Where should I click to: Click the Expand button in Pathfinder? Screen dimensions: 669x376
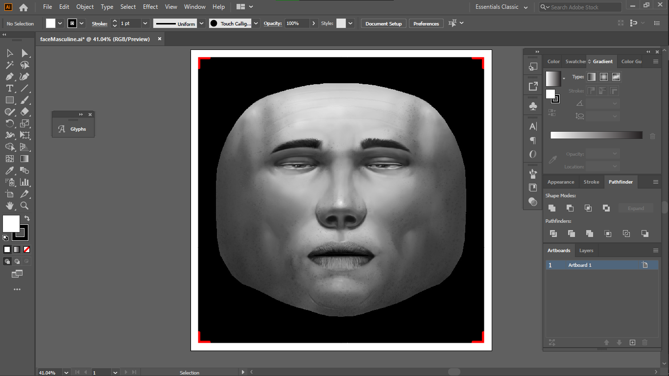pos(636,208)
